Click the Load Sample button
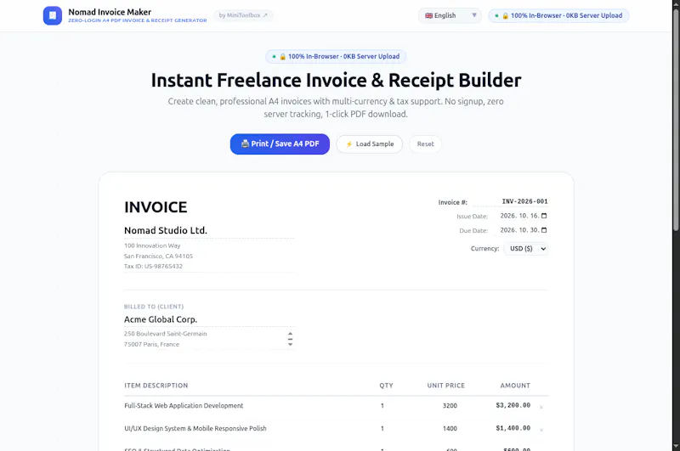The image size is (680, 451). [369, 144]
